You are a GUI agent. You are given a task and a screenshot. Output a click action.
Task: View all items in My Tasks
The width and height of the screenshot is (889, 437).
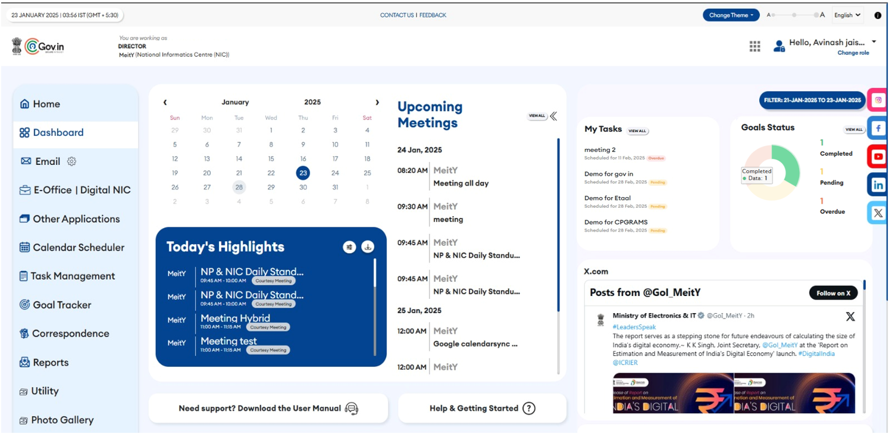(637, 131)
